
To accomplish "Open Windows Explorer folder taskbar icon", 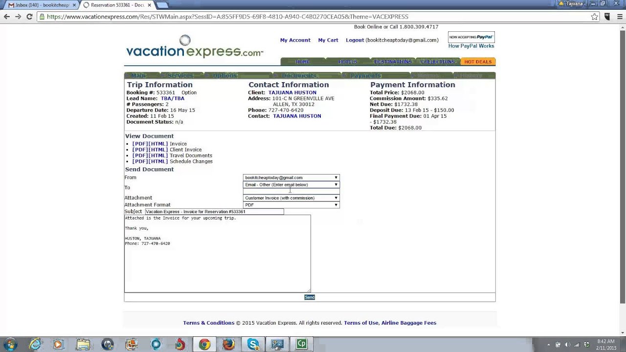I will pyautogui.click(x=83, y=344).
